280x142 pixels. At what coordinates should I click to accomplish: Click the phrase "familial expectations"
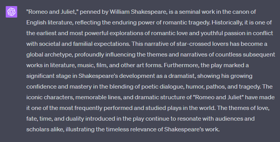coord(102,44)
